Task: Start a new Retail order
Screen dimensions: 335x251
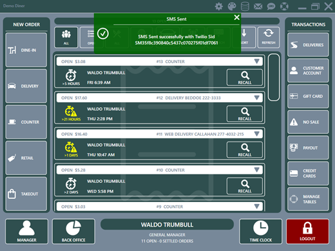Action: (x=26, y=158)
